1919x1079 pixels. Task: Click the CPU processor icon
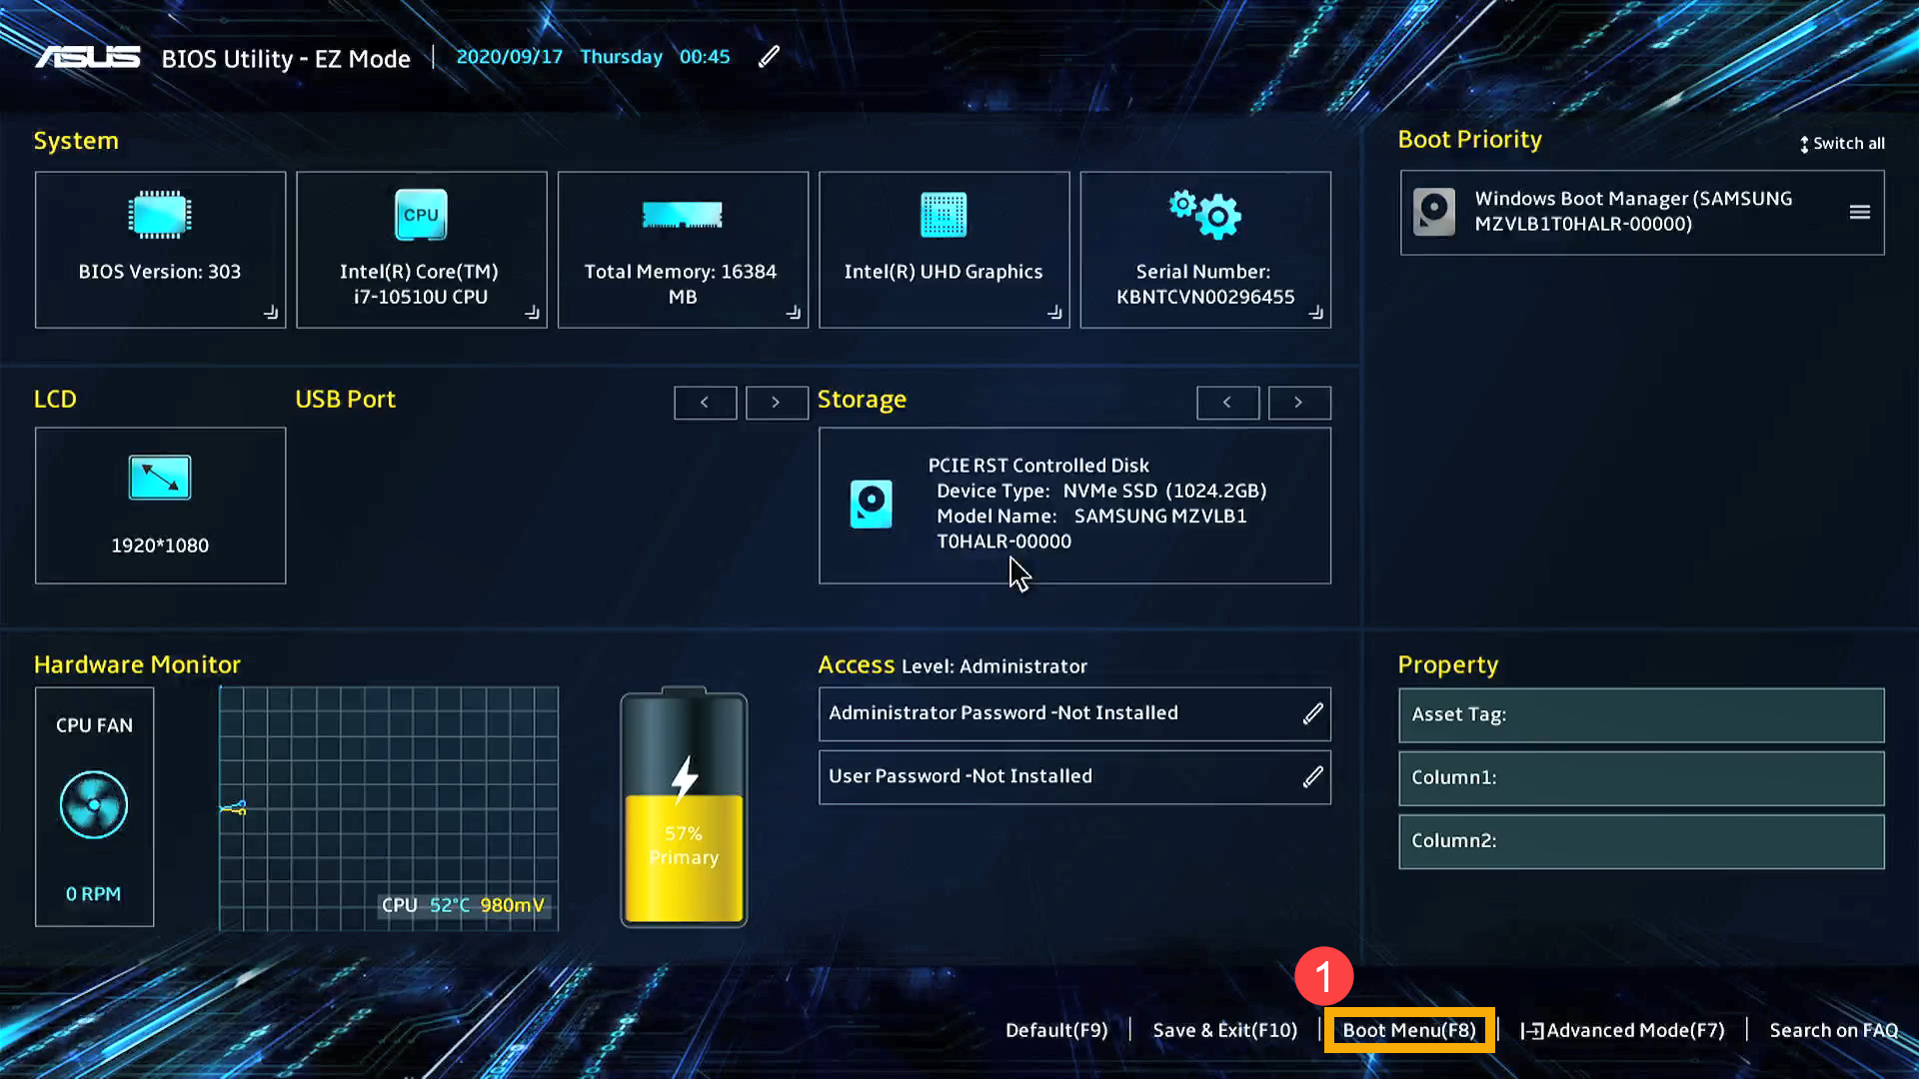click(421, 215)
